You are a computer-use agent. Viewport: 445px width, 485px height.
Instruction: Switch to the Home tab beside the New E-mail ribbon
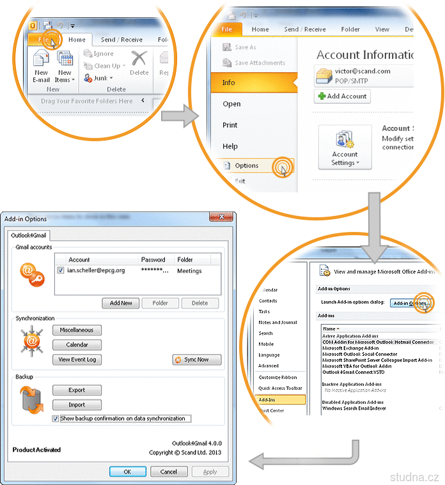[x=77, y=40]
